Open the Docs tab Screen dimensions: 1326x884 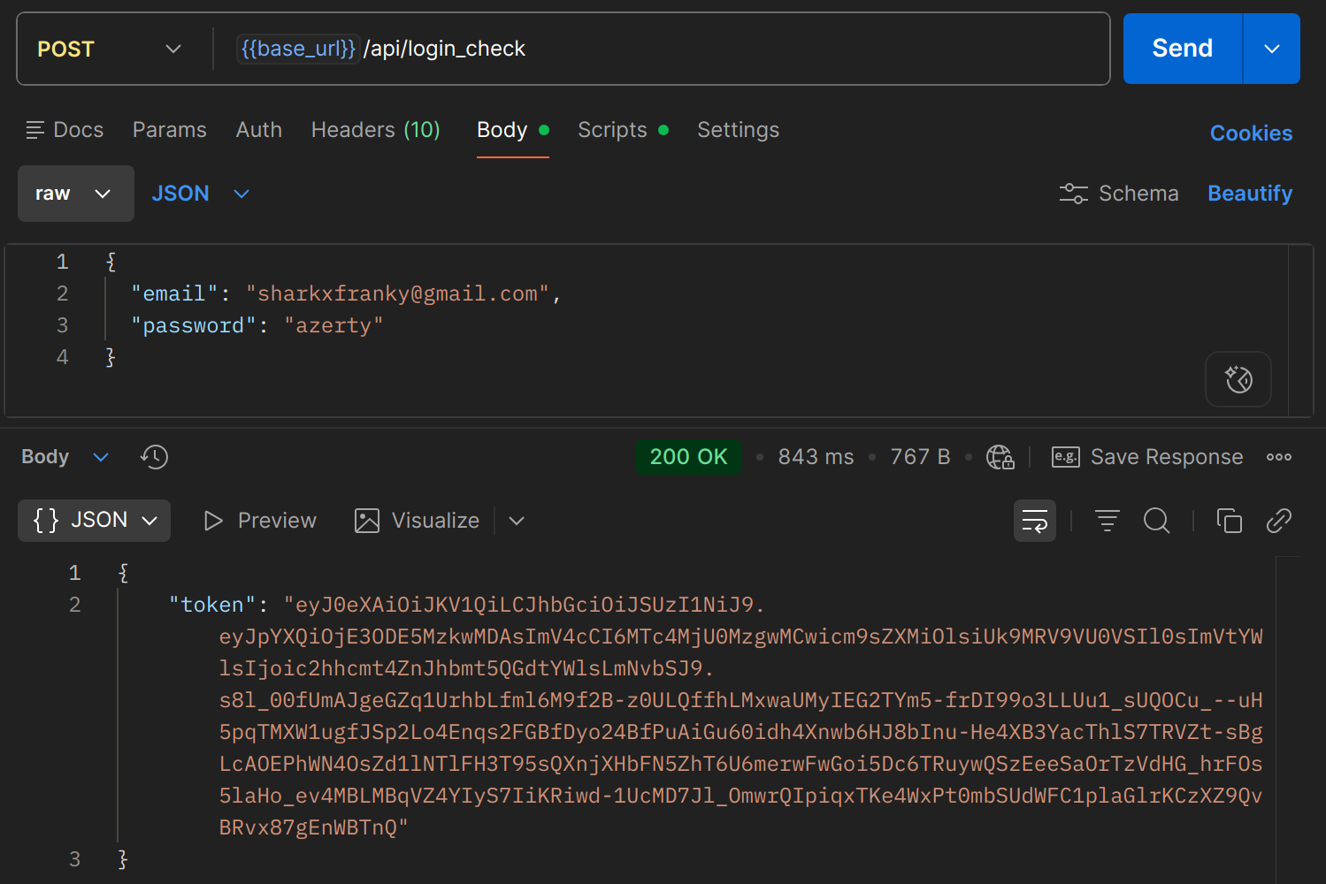coord(65,130)
